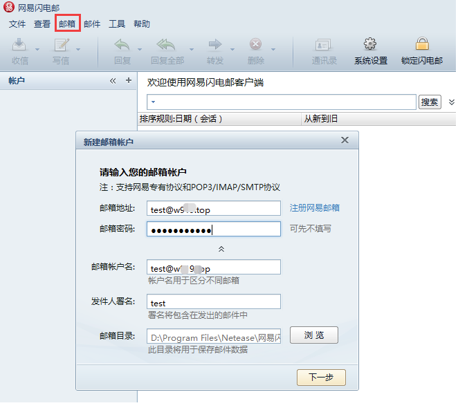This screenshot has width=458, height=410.
Task: Click the Lock Flashmail (锁定闪电邮) padlock icon
Action: click(x=422, y=44)
